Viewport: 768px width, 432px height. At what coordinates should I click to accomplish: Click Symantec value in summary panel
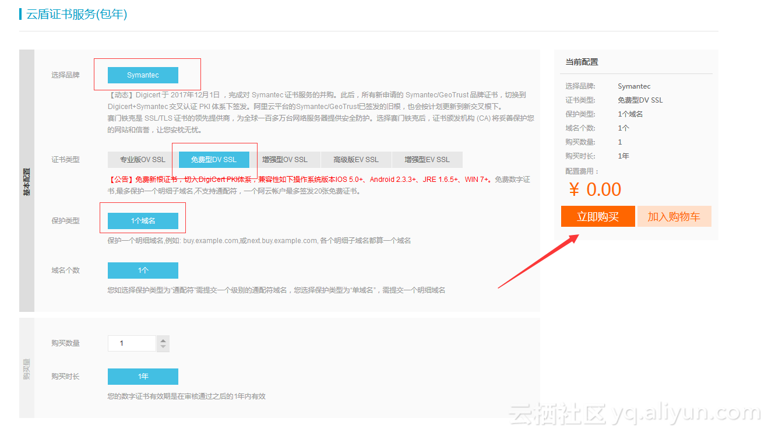(x=635, y=86)
